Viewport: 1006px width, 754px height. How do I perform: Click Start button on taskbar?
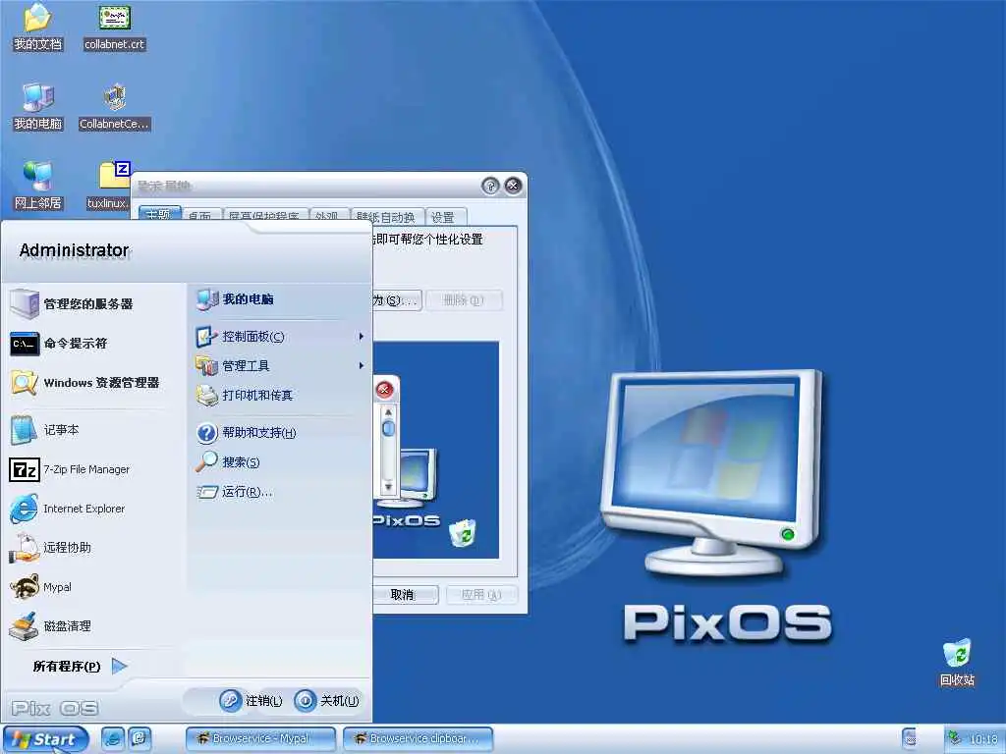45,739
